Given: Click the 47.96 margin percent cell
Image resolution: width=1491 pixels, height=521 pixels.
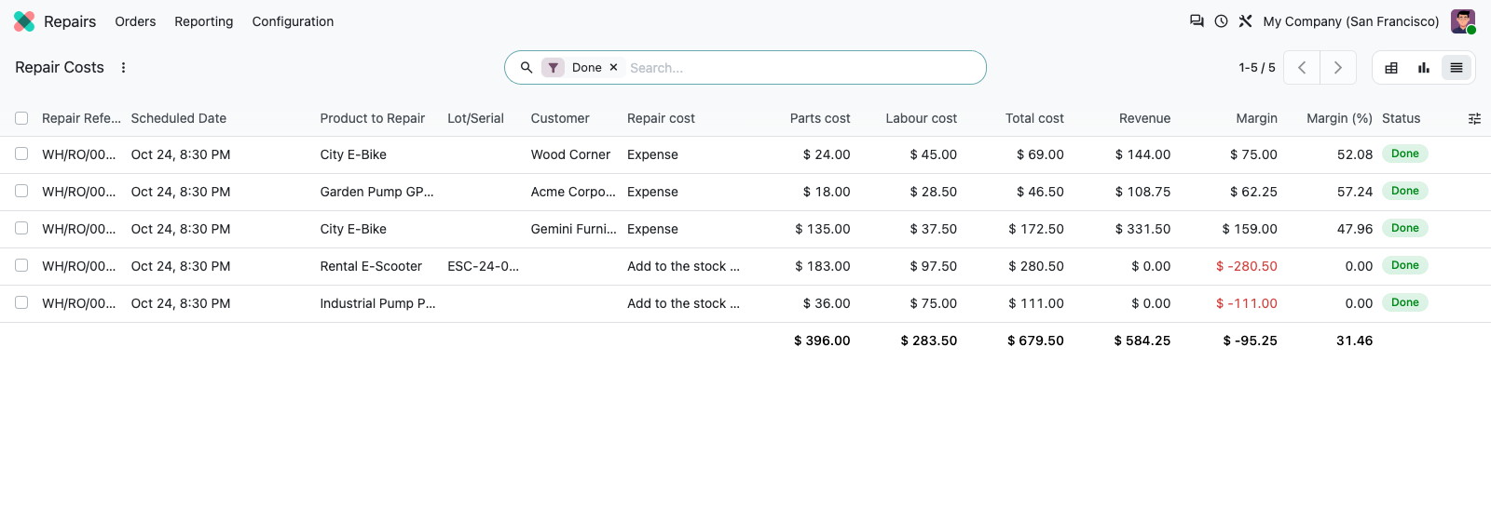Looking at the screenshot, I should pos(1355,229).
